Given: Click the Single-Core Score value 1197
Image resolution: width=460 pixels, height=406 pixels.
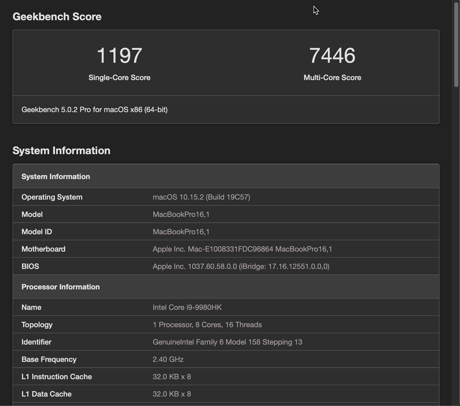Looking at the screenshot, I should tap(119, 55).
